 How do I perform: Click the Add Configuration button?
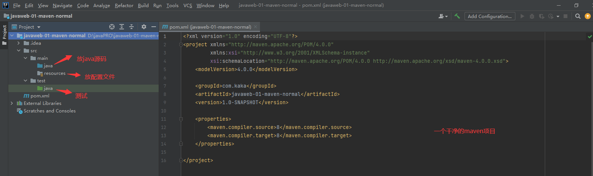click(489, 16)
